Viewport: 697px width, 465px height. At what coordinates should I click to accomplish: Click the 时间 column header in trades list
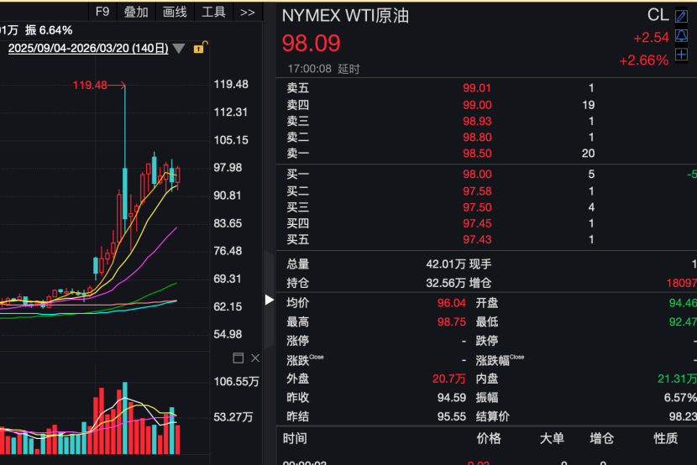coord(295,438)
